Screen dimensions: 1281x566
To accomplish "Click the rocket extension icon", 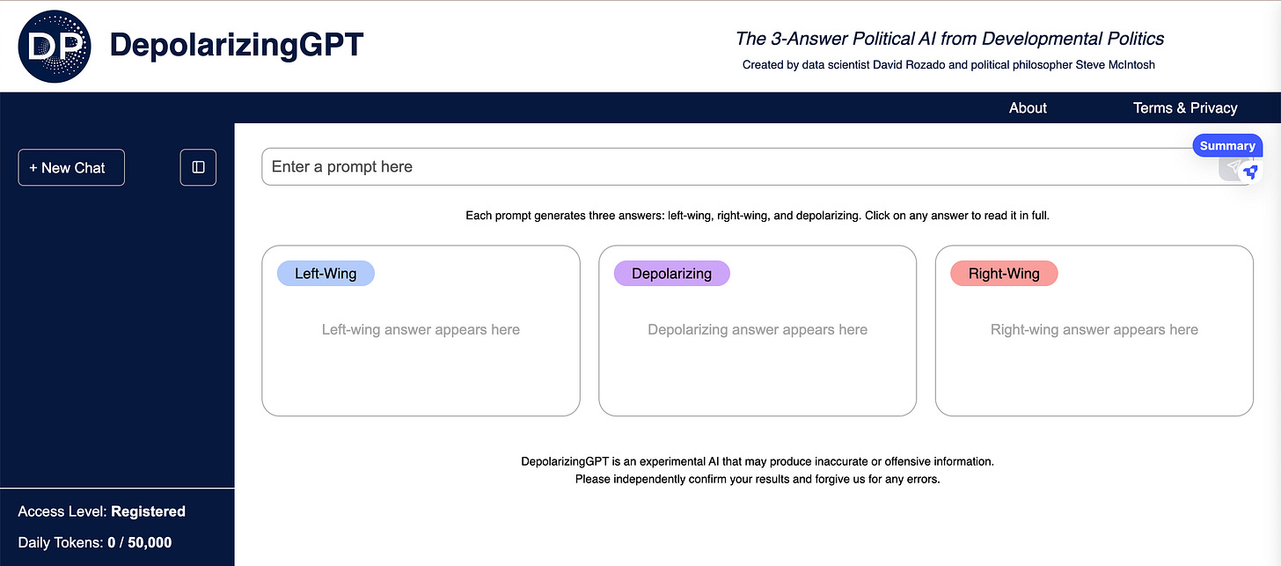I will pos(1251,173).
